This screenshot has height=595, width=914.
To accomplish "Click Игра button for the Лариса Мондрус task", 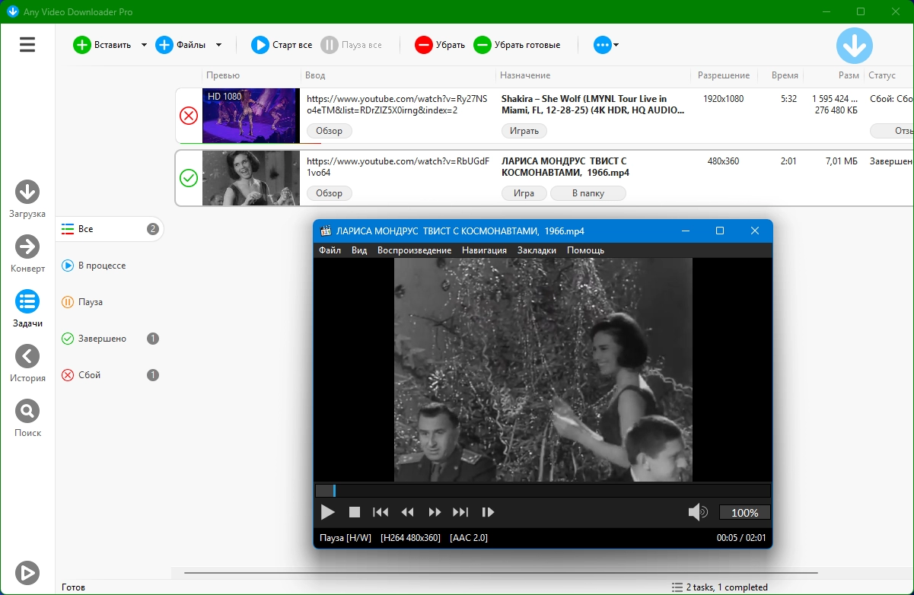I will [524, 193].
